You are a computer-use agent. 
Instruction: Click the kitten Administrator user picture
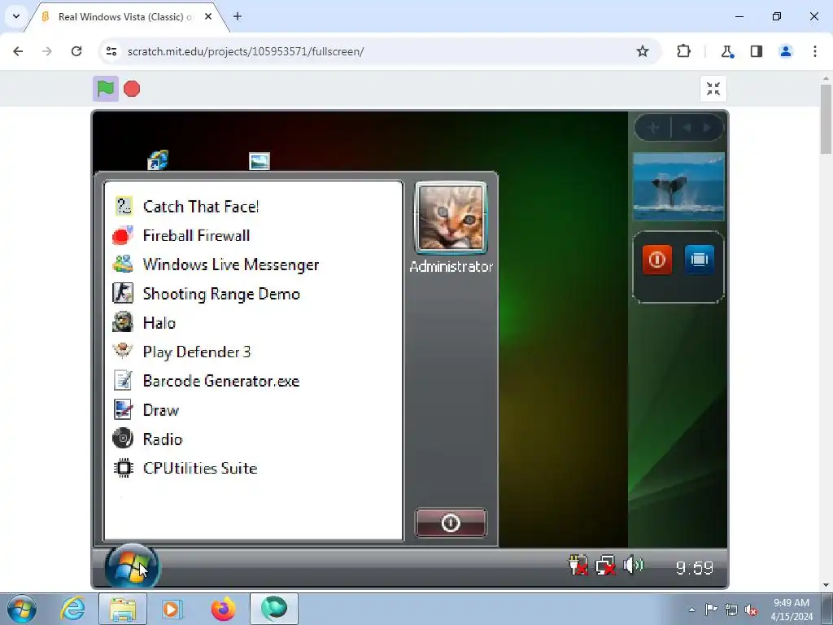click(x=451, y=218)
